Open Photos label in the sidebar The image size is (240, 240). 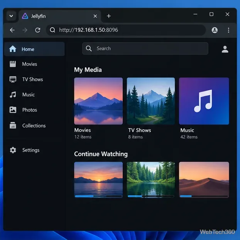[30, 110]
